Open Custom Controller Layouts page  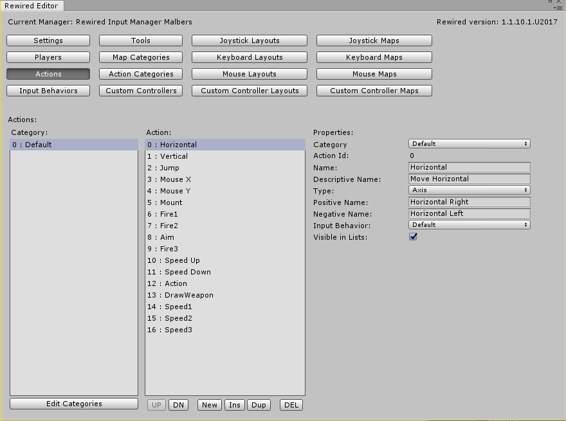tap(250, 91)
